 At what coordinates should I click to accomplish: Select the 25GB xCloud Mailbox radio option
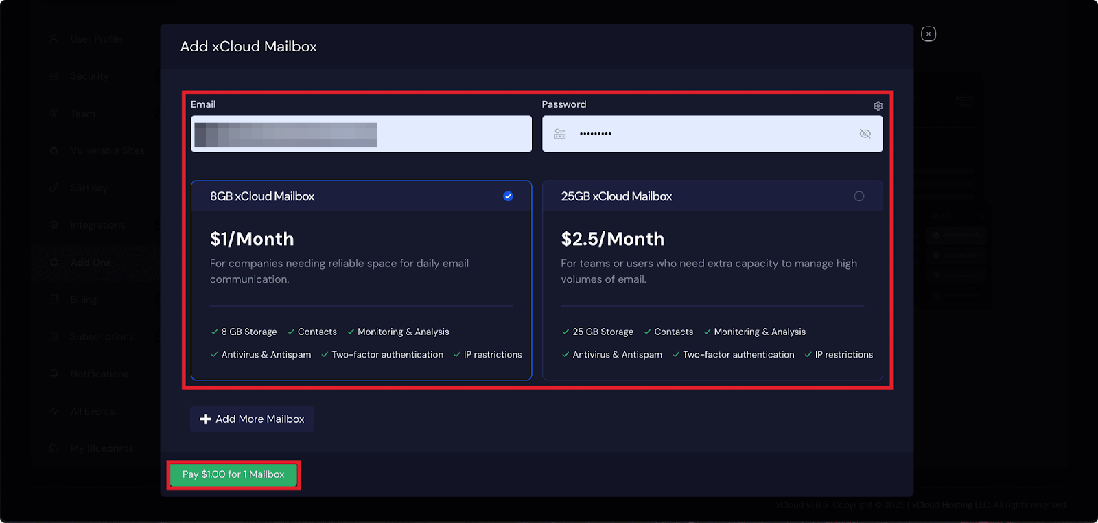(x=858, y=196)
